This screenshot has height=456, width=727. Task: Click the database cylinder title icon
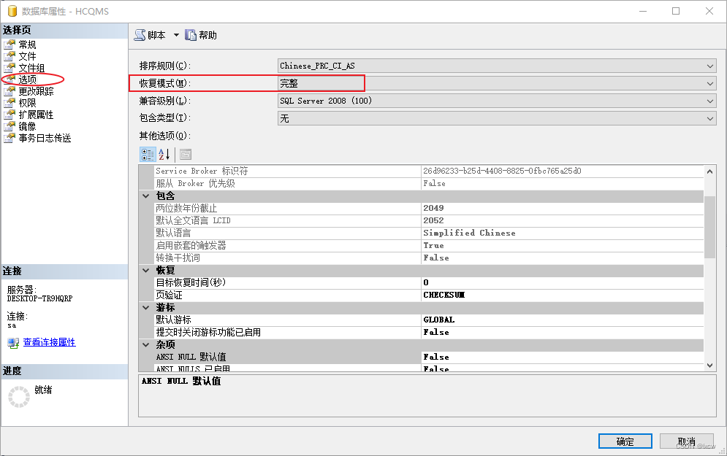12,11
